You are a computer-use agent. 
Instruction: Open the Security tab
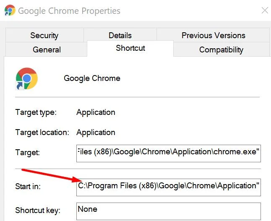click(x=44, y=35)
